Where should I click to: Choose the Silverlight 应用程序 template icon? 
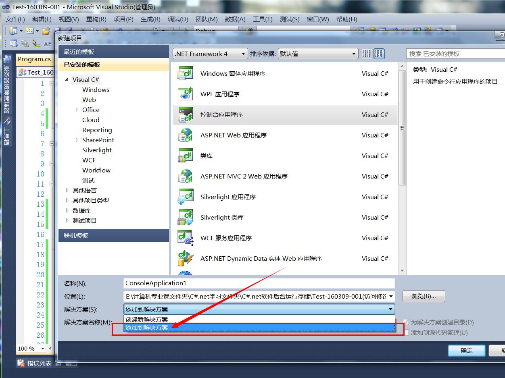pos(186,197)
